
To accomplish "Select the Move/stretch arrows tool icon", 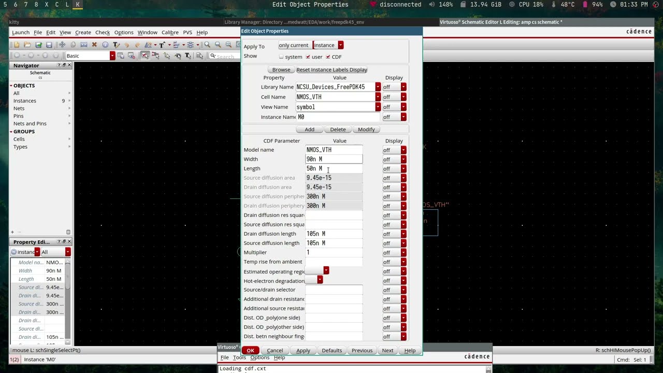I will click(x=62, y=45).
